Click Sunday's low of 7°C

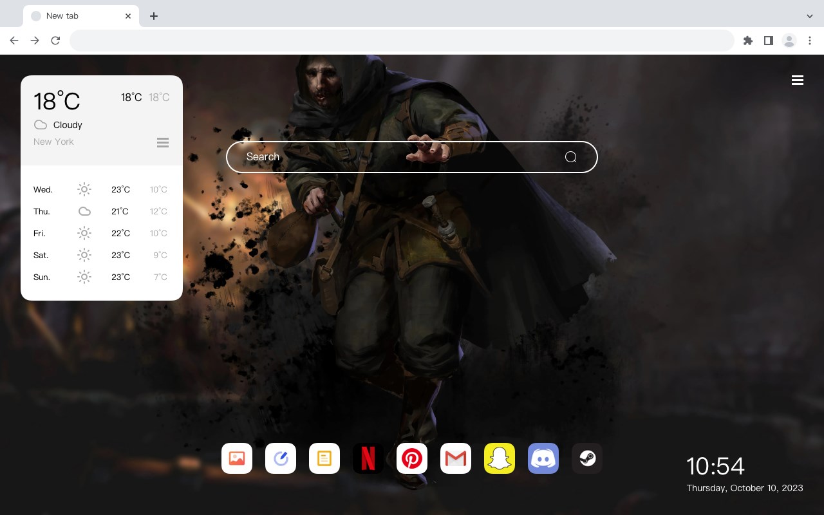160,277
